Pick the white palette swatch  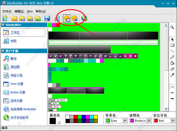pyautogui.click(x=68, y=117)
